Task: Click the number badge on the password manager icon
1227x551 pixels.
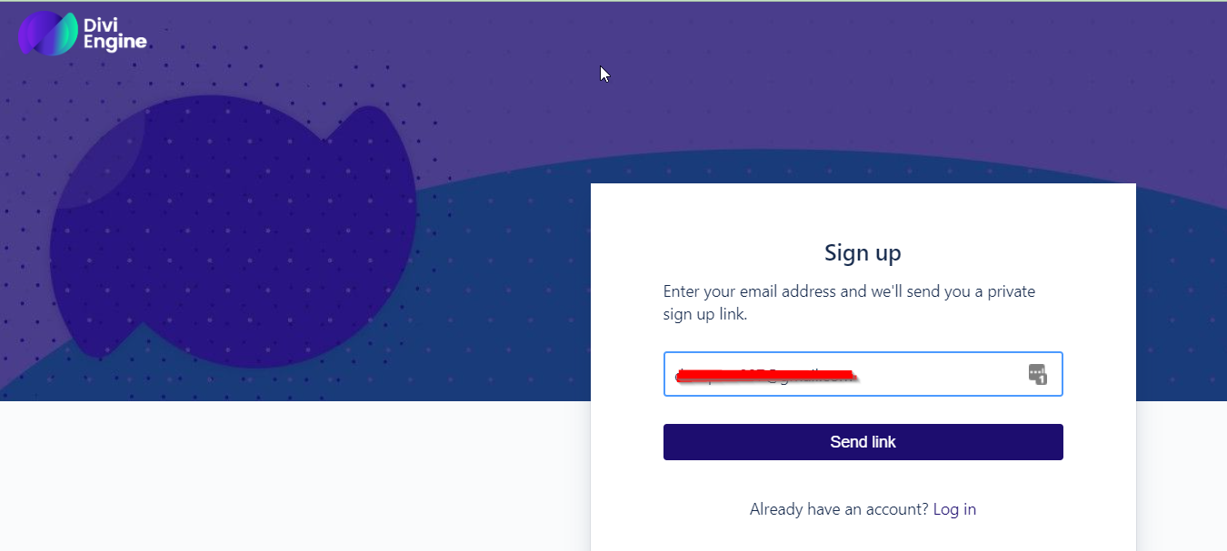Action: 1042,379
